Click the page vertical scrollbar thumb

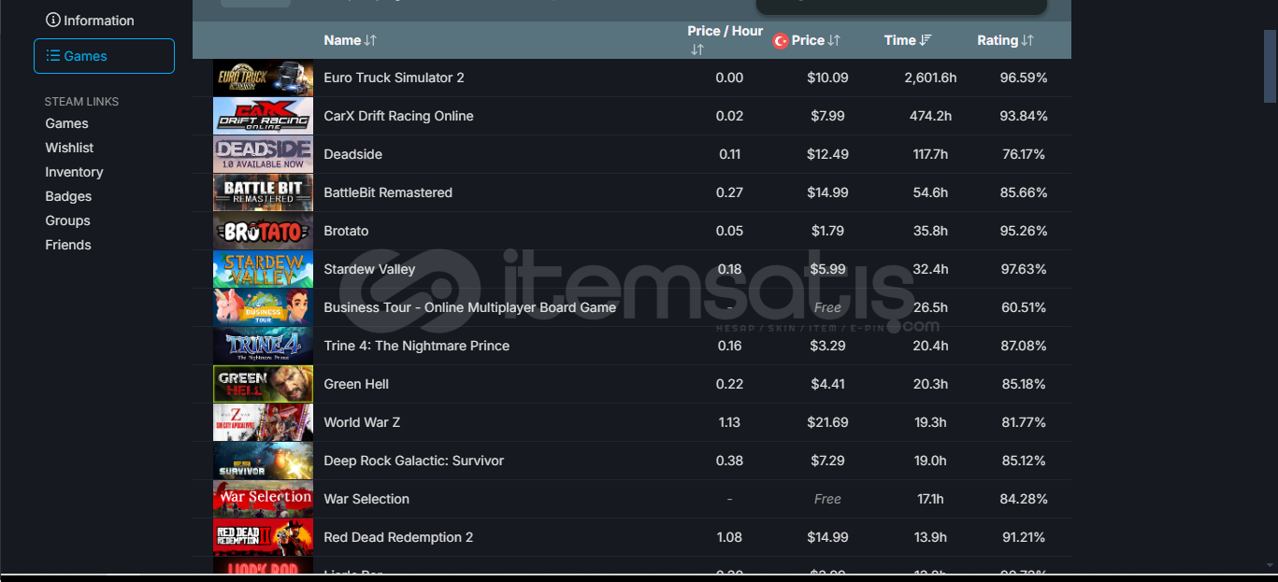[1271, 64]
